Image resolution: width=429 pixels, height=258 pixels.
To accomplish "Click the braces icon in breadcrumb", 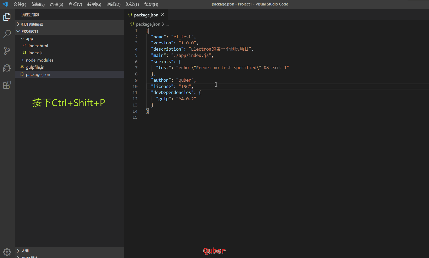I will [x=132, y=24].
